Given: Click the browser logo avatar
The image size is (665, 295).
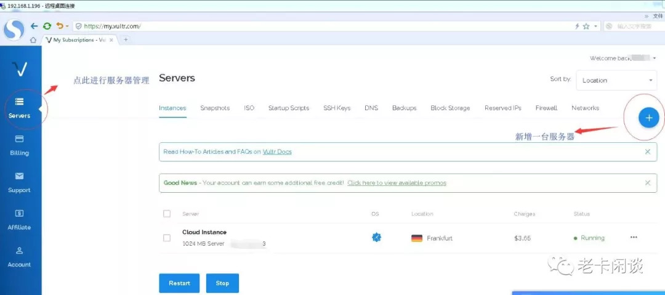Looking at the screenshot, I should tap(14, 31).
